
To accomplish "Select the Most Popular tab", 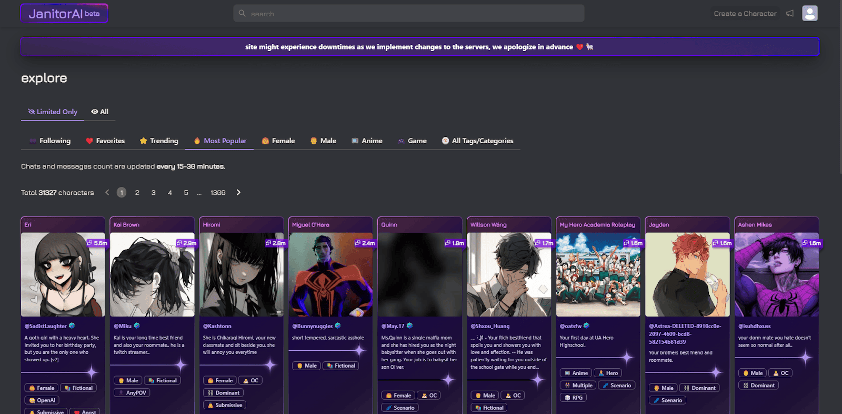I will tap(220, 141).
